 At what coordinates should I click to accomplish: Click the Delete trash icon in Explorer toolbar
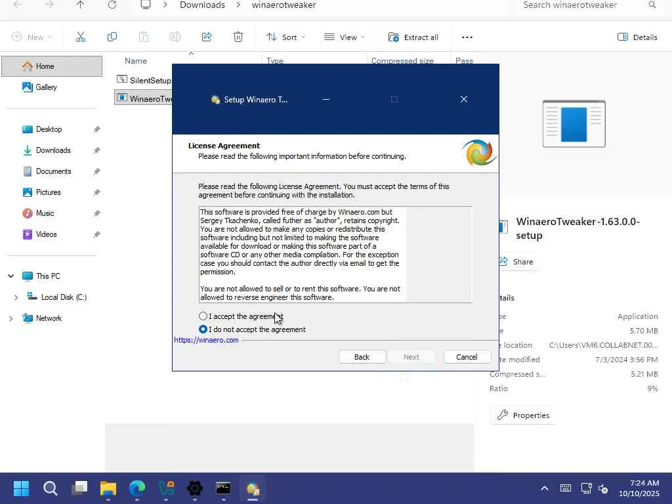coord(238,37)
